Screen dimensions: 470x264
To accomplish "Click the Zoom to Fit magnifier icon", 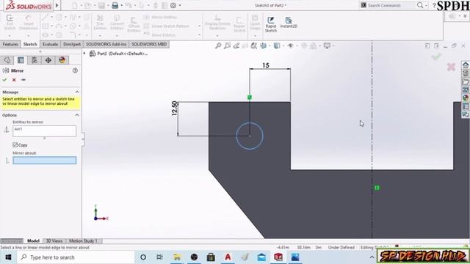I will point(218,45).
